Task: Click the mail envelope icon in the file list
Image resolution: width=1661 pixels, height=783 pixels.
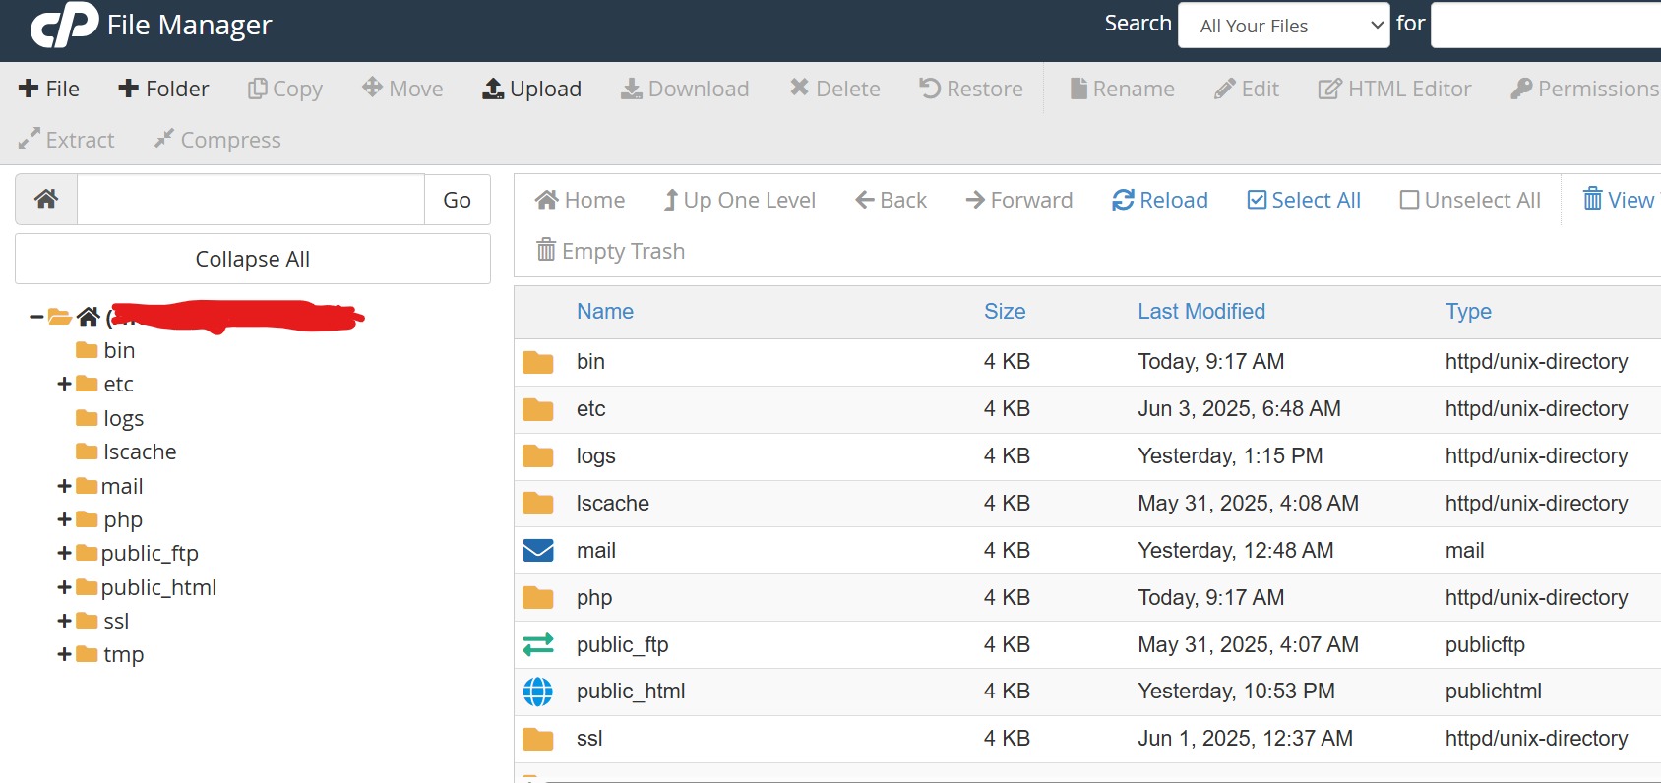Action: (x=538, y=551)
